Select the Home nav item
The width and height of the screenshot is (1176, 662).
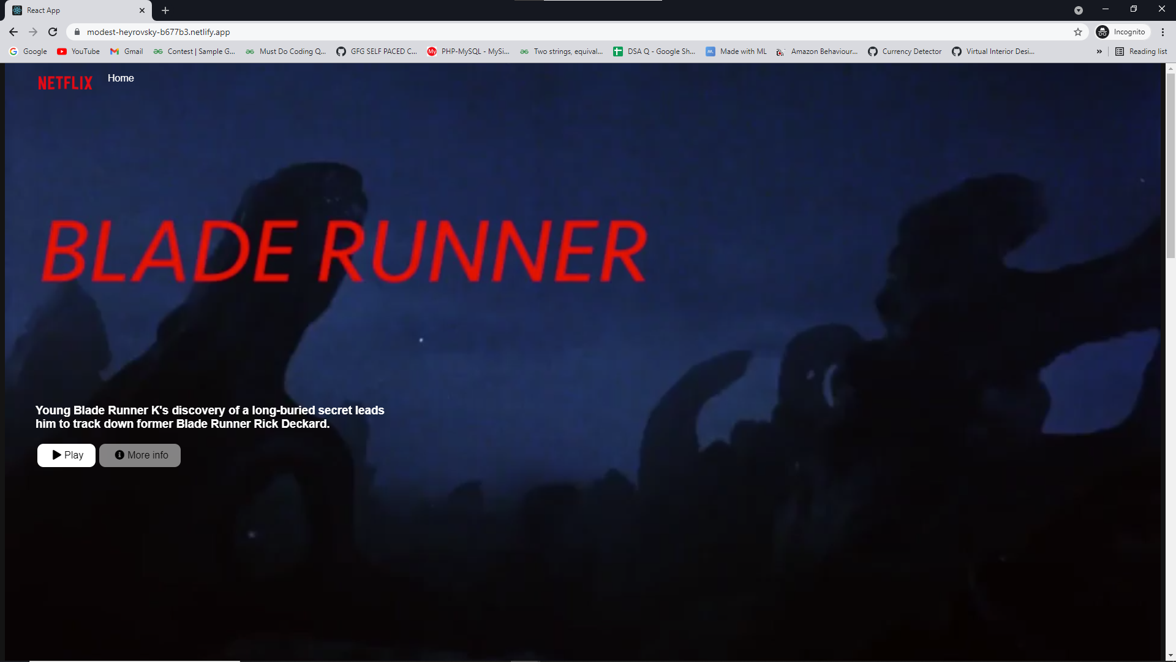pos(121,78)
